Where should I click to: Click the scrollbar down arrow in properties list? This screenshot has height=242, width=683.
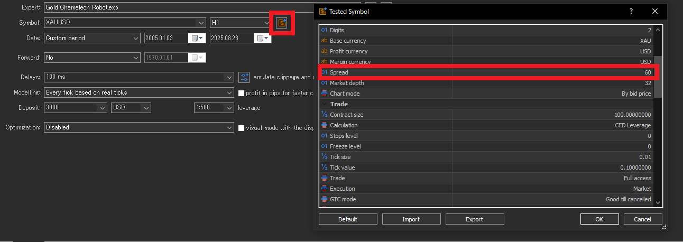658,203
